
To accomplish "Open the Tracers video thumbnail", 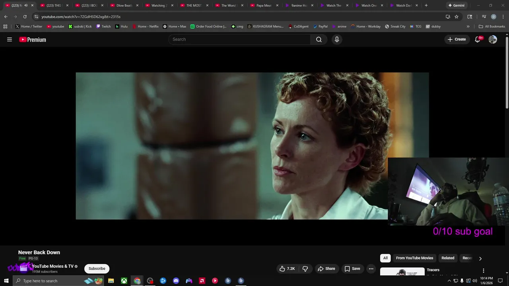I will point(402,272).
